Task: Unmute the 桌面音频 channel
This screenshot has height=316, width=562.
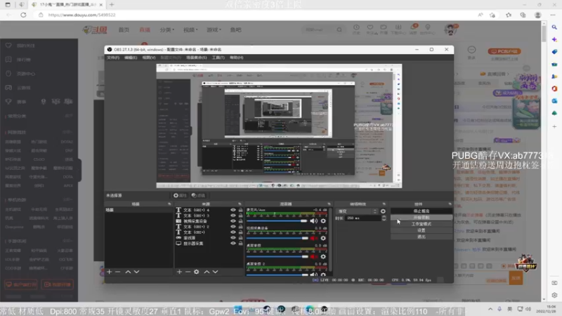Action: point(313,256)
